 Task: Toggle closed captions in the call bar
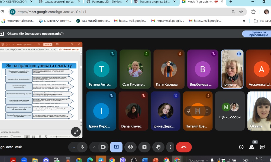pos(144,147)
